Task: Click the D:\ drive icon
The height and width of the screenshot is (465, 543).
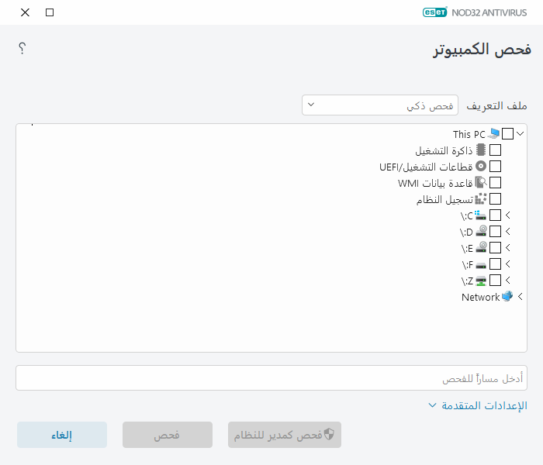Action: point(481,231)
